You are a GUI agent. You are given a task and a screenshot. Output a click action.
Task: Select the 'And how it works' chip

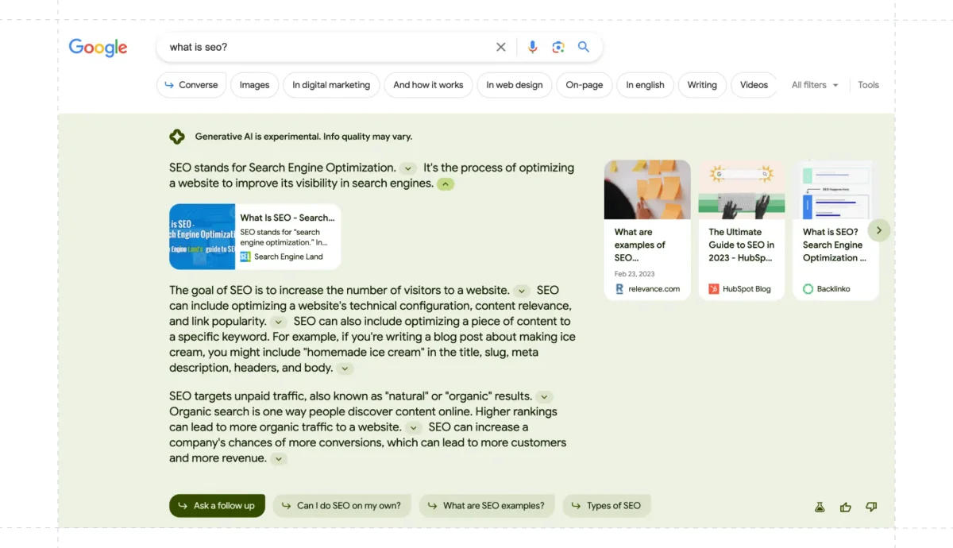pyautogui.click(x=428, y=85)
